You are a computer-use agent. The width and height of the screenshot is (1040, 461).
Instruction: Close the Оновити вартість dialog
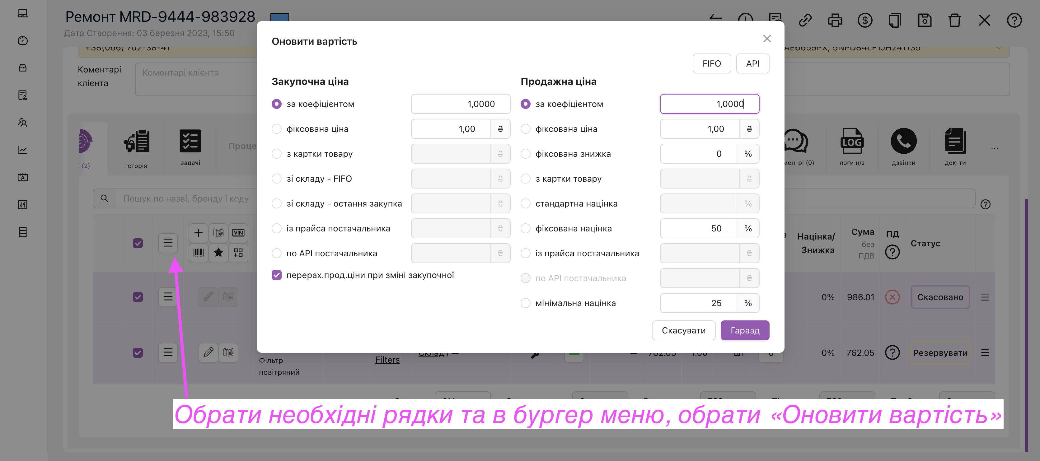[x=767, y=39]
